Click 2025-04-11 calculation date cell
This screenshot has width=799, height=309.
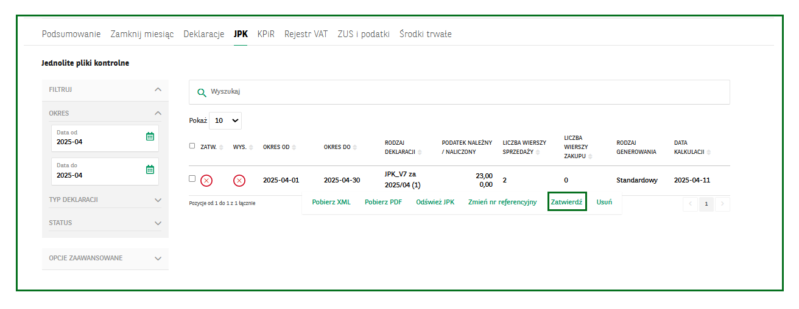[x=692, y=181]
